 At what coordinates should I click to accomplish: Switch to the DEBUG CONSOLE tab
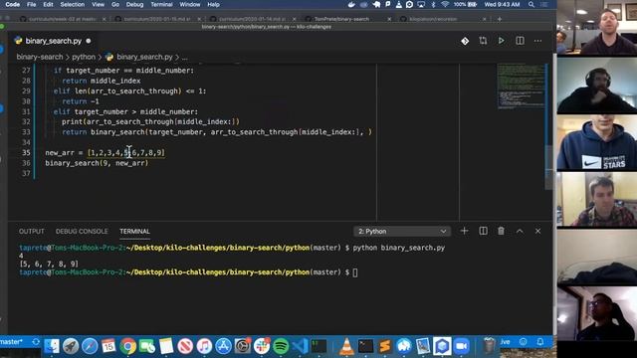coord(82,232)
